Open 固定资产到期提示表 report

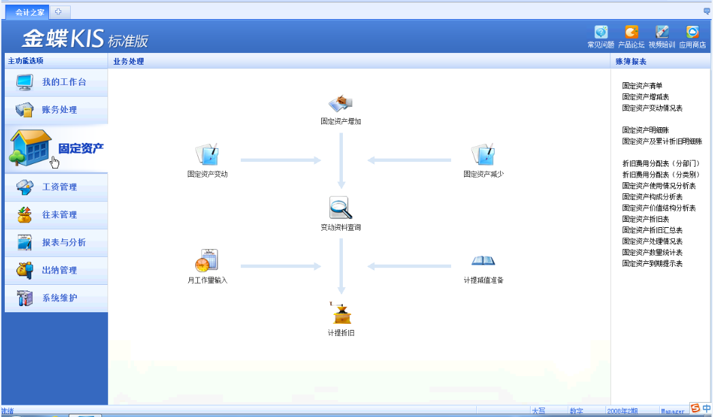coord(652,264)
